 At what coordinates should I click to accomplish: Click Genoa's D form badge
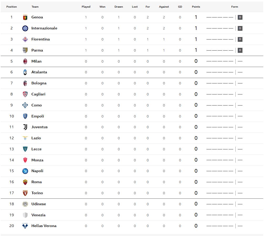click(240, 17)
